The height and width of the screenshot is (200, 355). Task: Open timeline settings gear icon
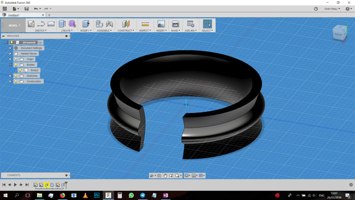[x=351, y=185]
